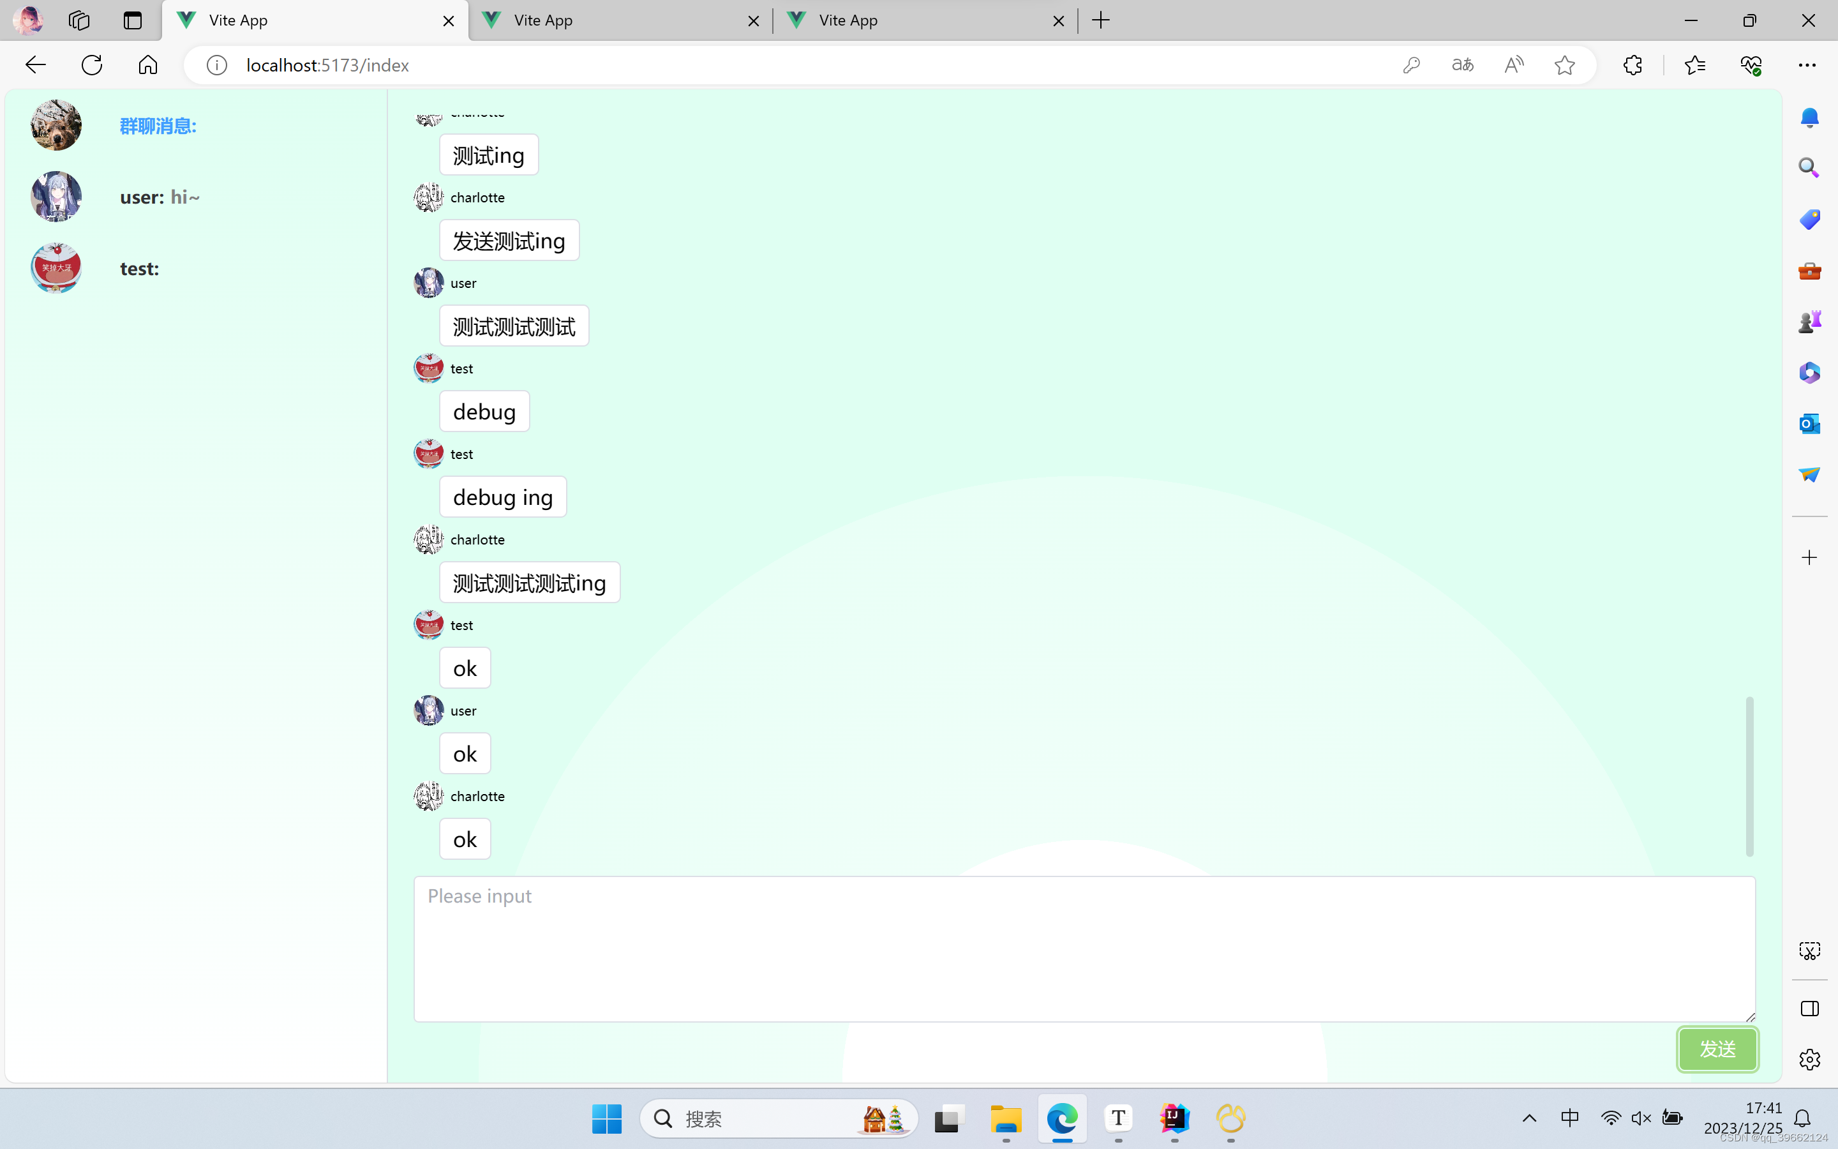The image size is (1838, 1149).
Task: Select the user hi~ conversation entry
Action: [x=160, y=198]
